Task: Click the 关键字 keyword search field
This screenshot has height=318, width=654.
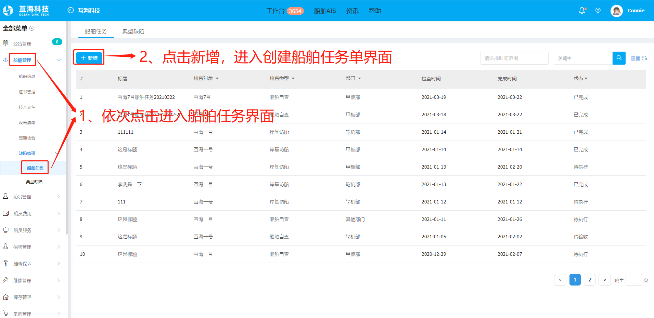Action: click(583, 58)
